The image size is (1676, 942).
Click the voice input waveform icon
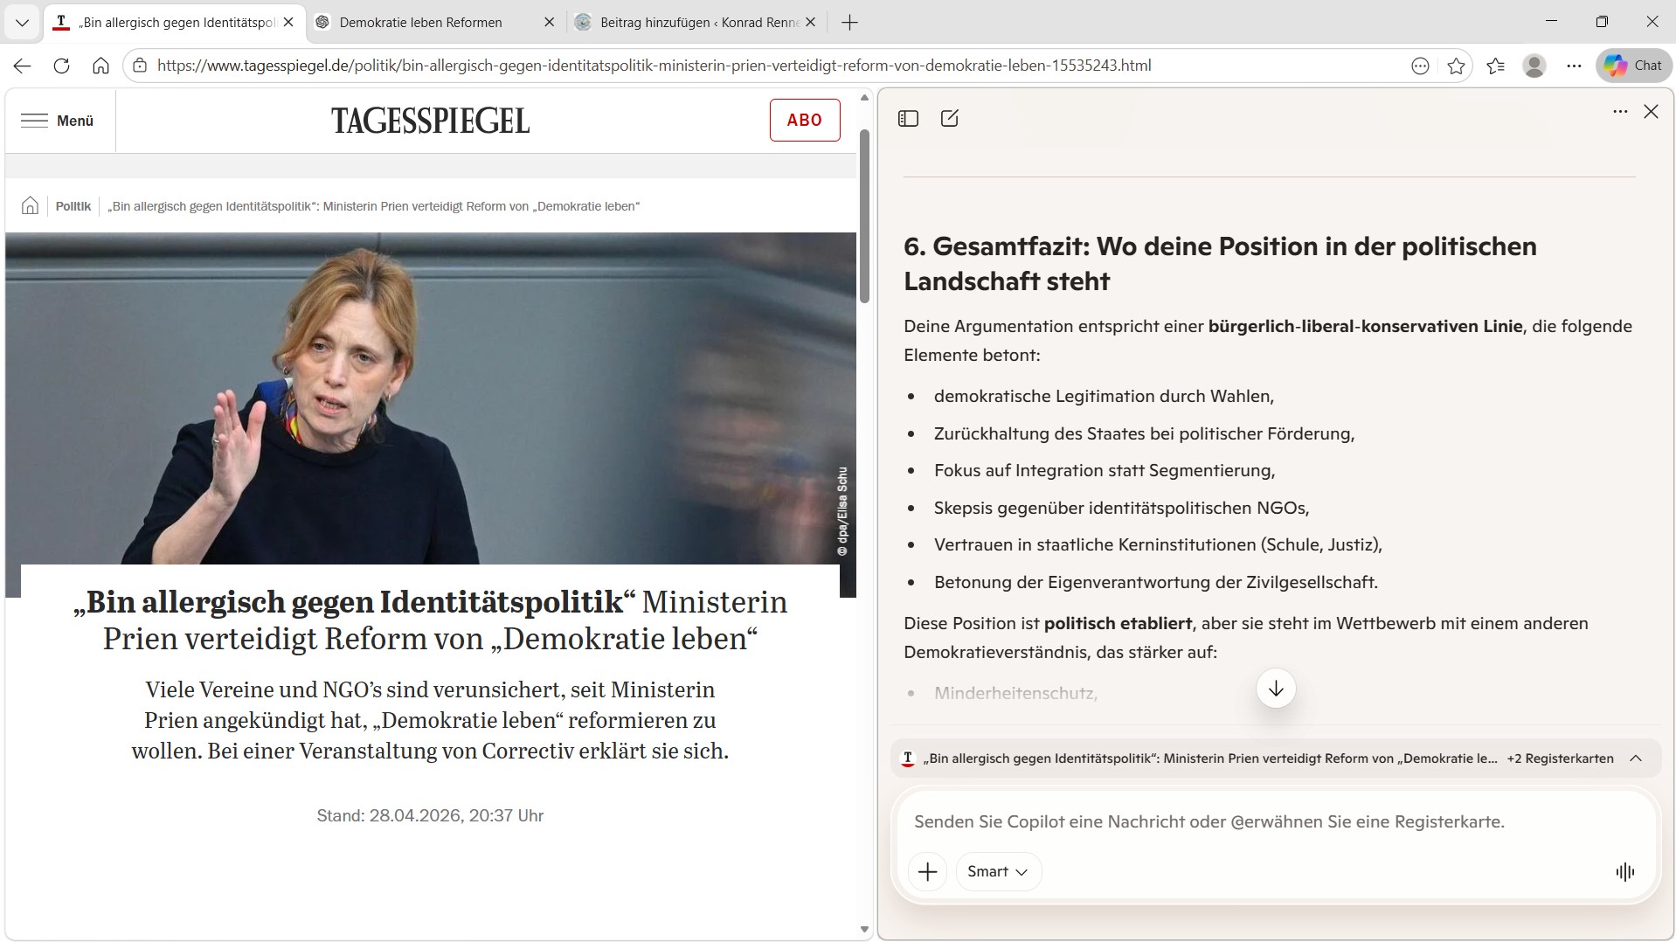click(x=1624, y=871)
